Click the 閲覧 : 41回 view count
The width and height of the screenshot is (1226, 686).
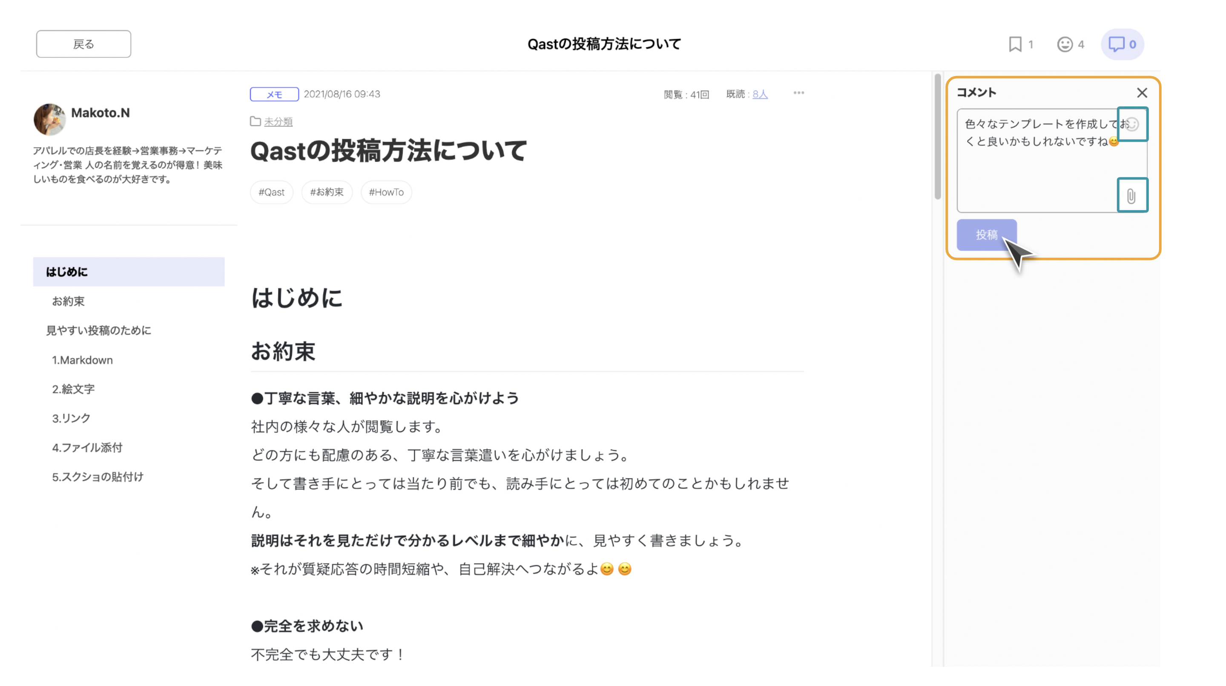[x=686, y=94]
